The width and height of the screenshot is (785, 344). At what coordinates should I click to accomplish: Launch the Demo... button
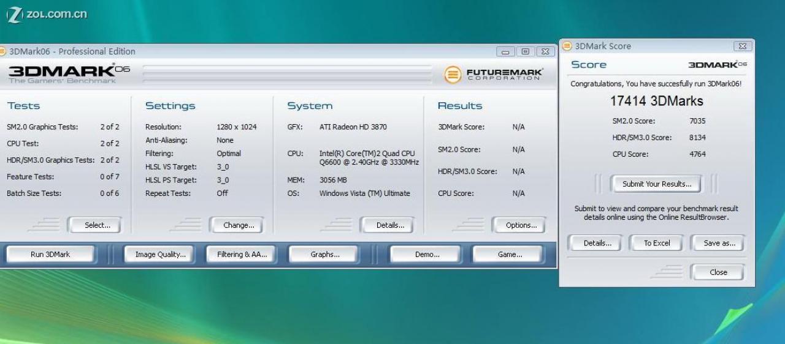click(427, 255)
